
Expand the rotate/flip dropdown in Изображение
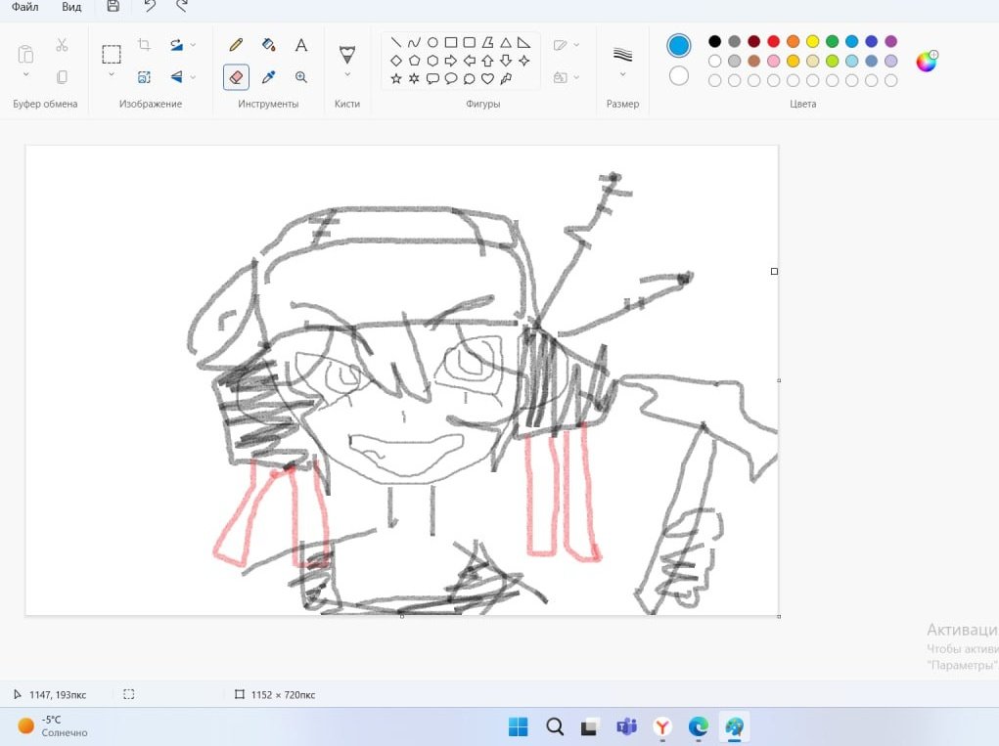click(x=192, y=45)
